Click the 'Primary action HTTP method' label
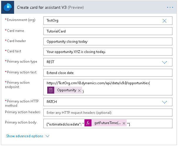178x146 pixels. pyautogui.click(x=22, y=103)
